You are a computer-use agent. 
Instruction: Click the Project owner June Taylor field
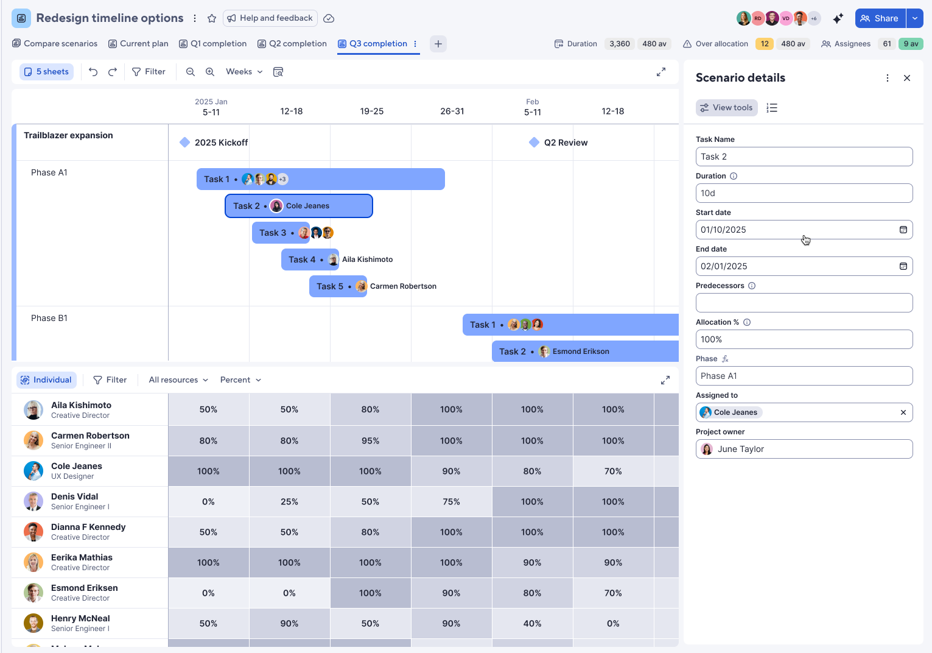click(x=804, y=449)
